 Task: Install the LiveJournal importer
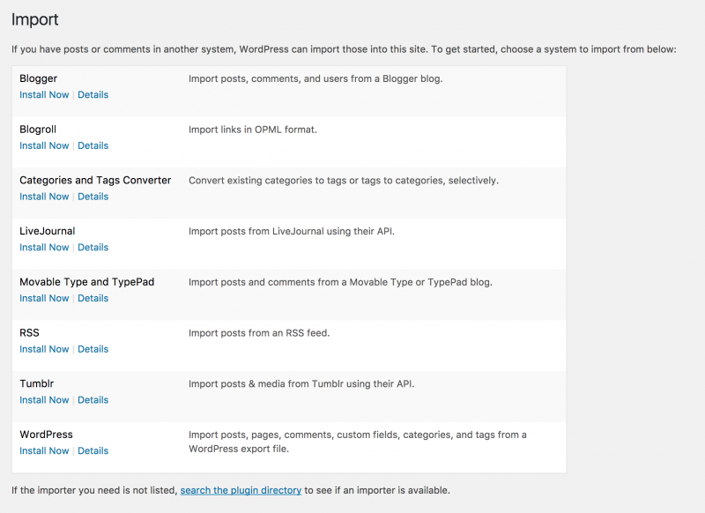(x=44, y=247)
